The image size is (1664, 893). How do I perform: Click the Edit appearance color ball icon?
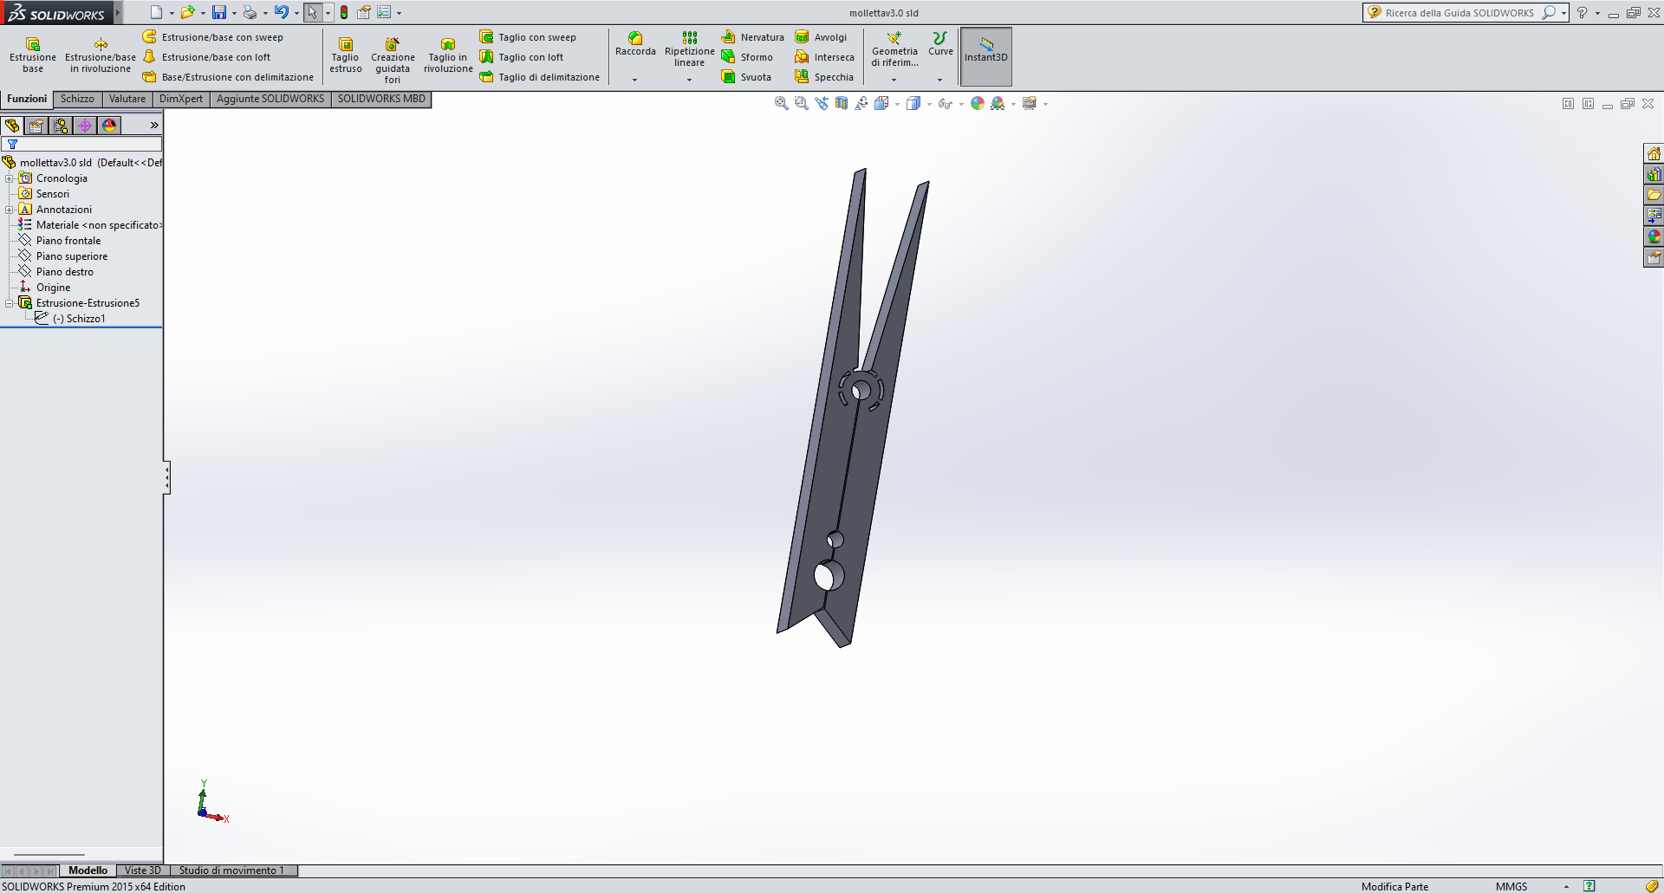[x=978, y=103]
